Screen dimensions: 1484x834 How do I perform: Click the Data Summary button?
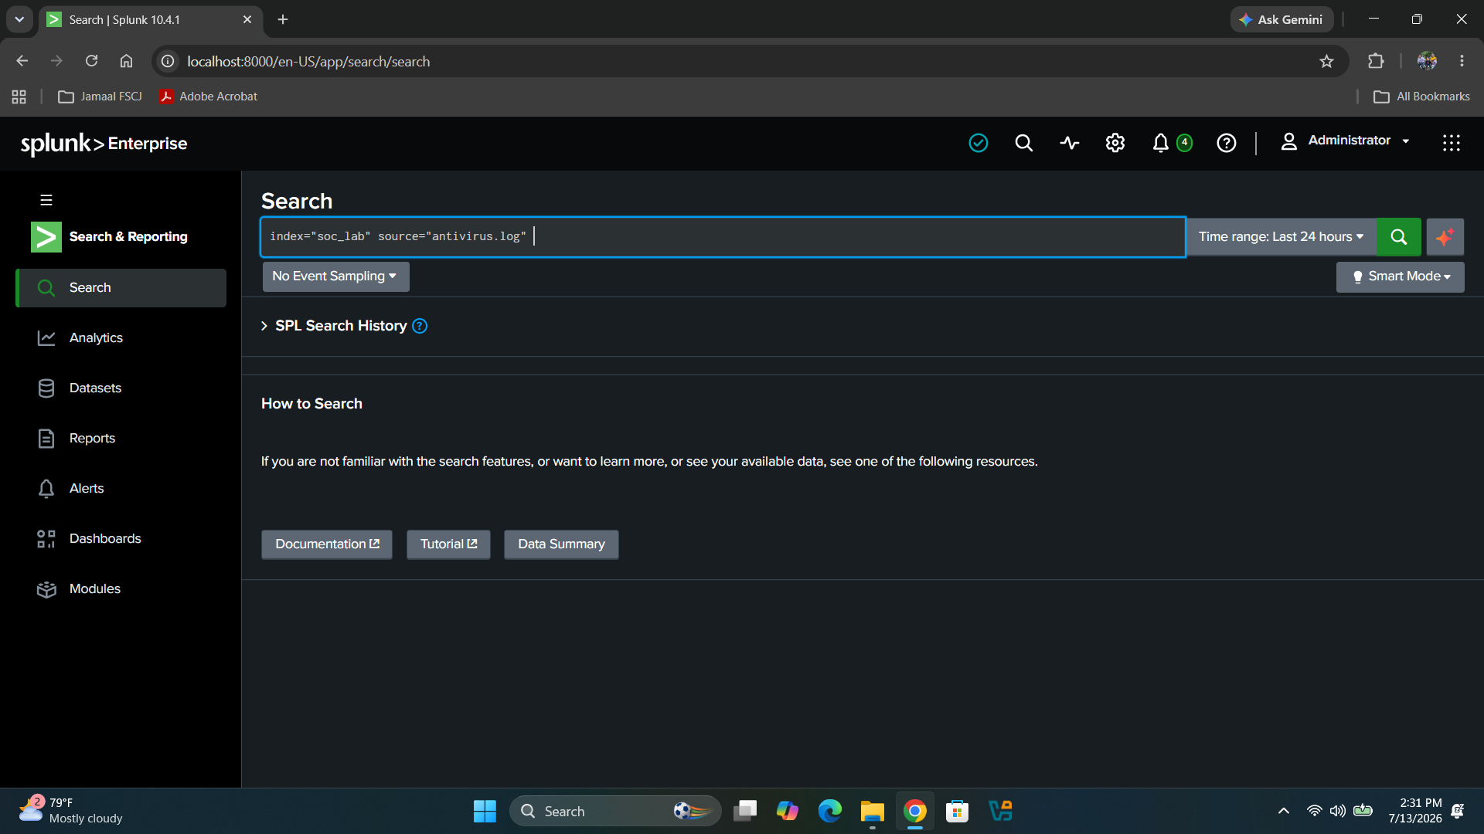click(561, 544)
